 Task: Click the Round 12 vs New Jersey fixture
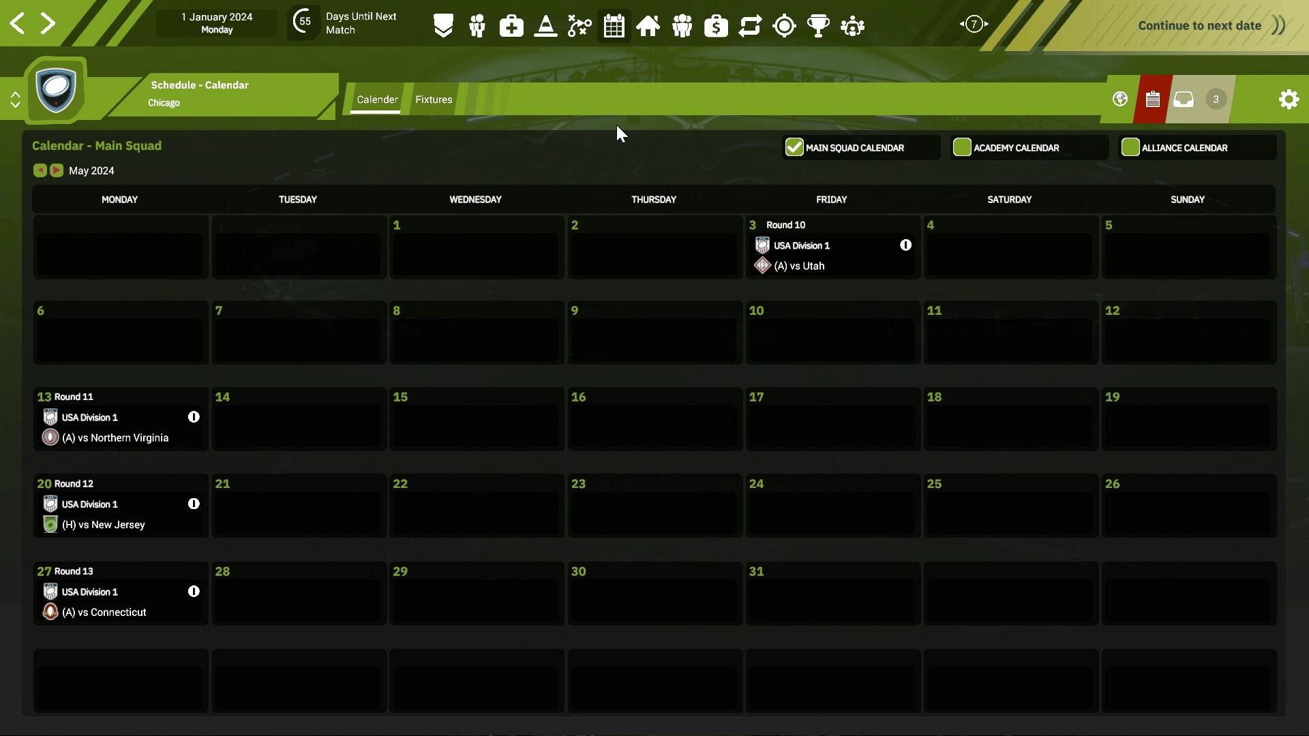pyautogui.click(x=104, y=525)
